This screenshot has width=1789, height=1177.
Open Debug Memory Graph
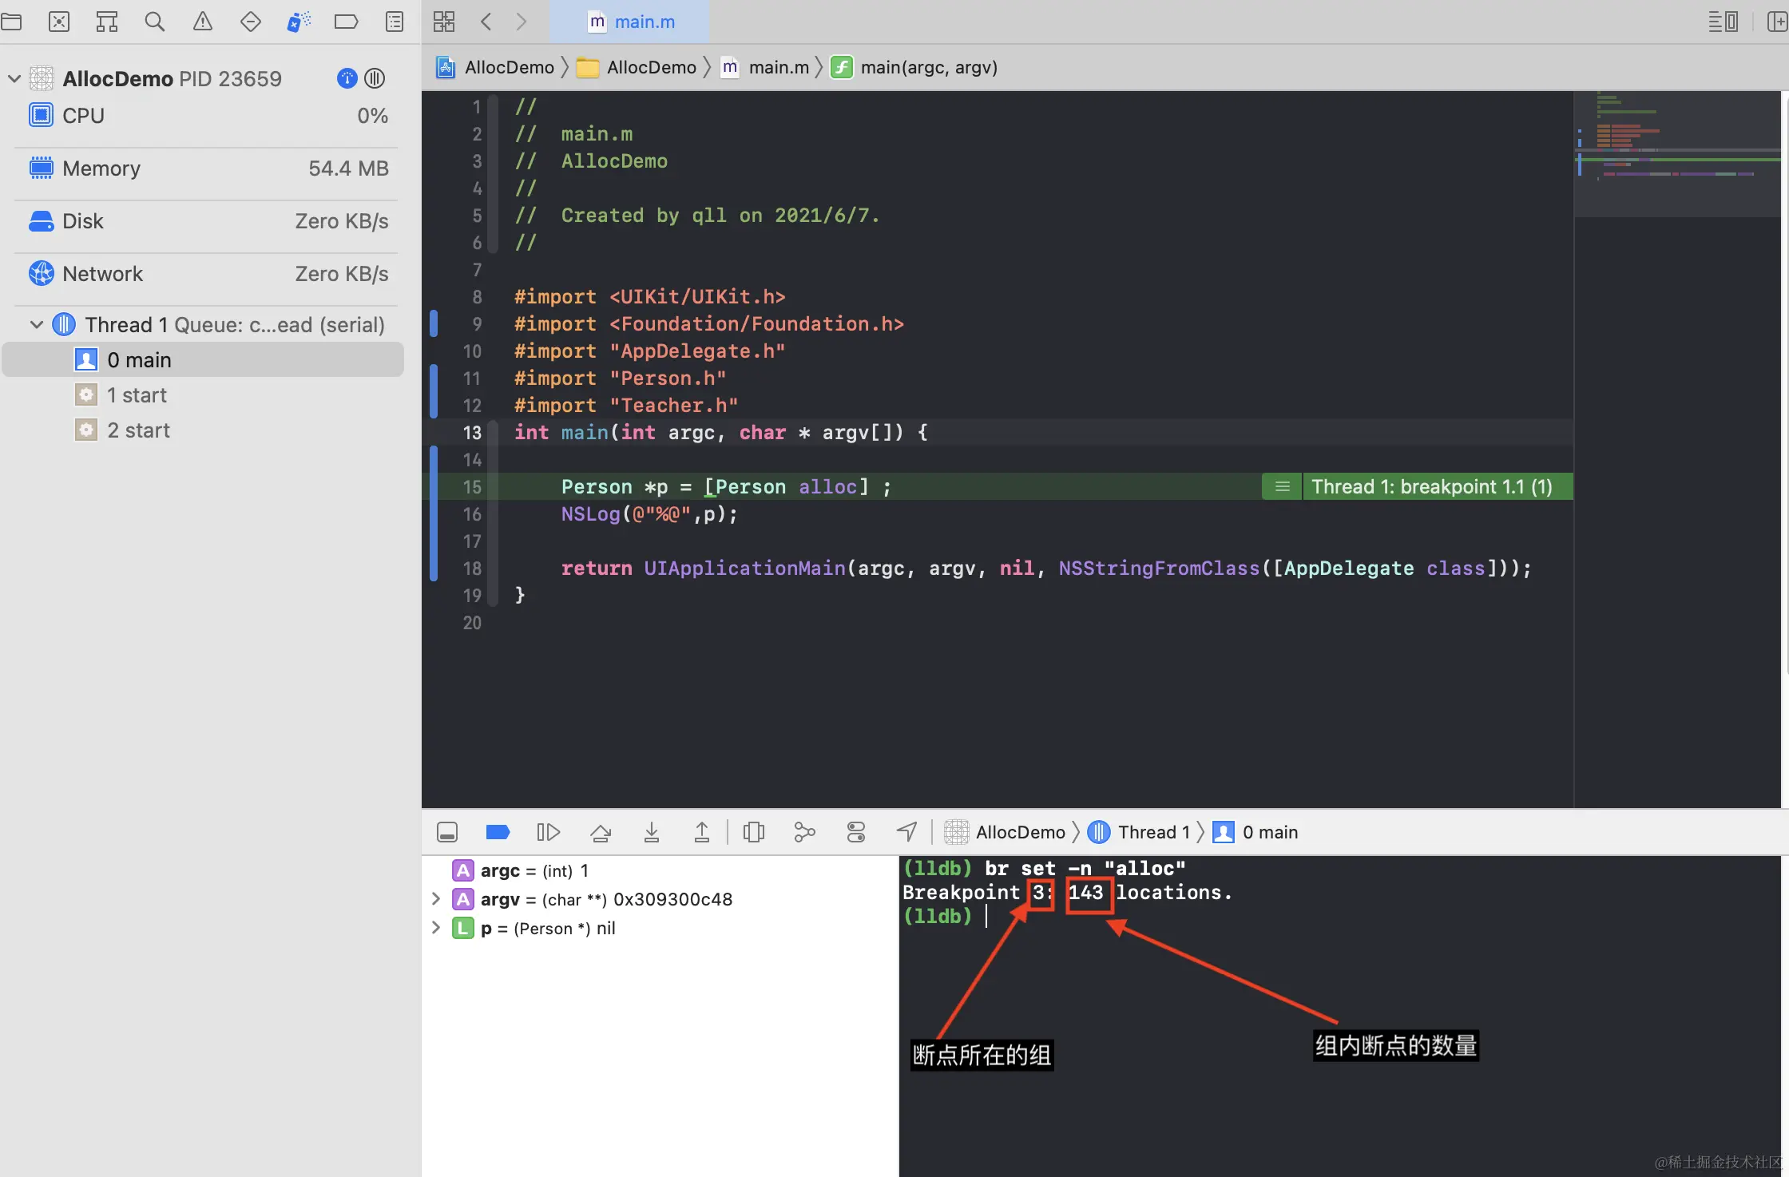click(x=805, y=833)
